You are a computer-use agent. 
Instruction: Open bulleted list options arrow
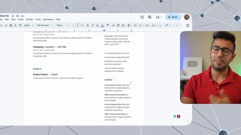150,25
